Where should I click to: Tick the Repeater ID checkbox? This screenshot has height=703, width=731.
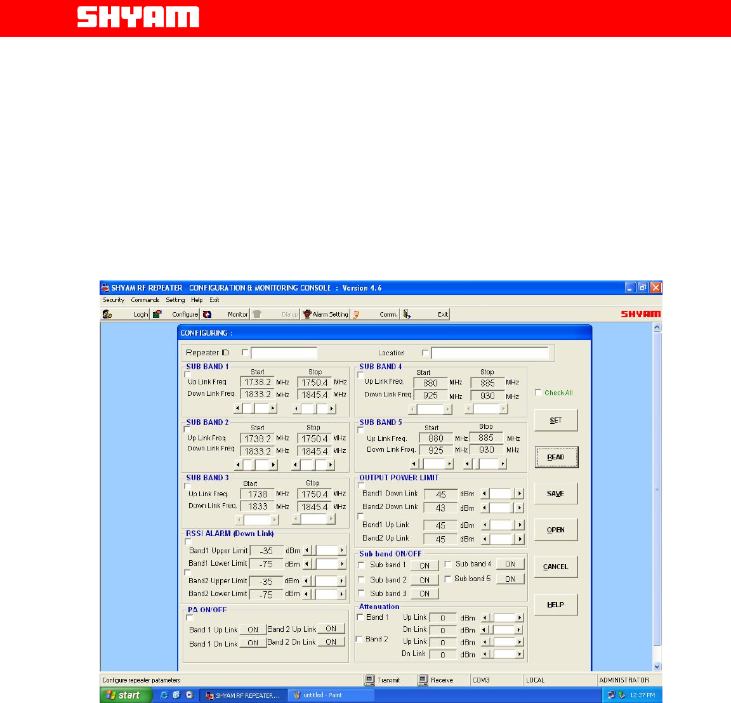[x=245, y=352]
